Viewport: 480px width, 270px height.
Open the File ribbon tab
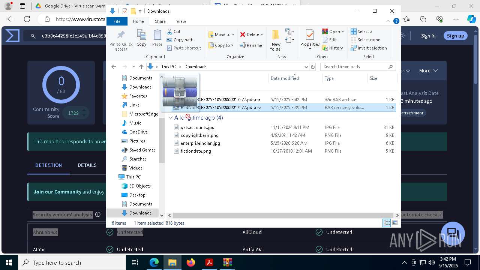click(117, 21)
